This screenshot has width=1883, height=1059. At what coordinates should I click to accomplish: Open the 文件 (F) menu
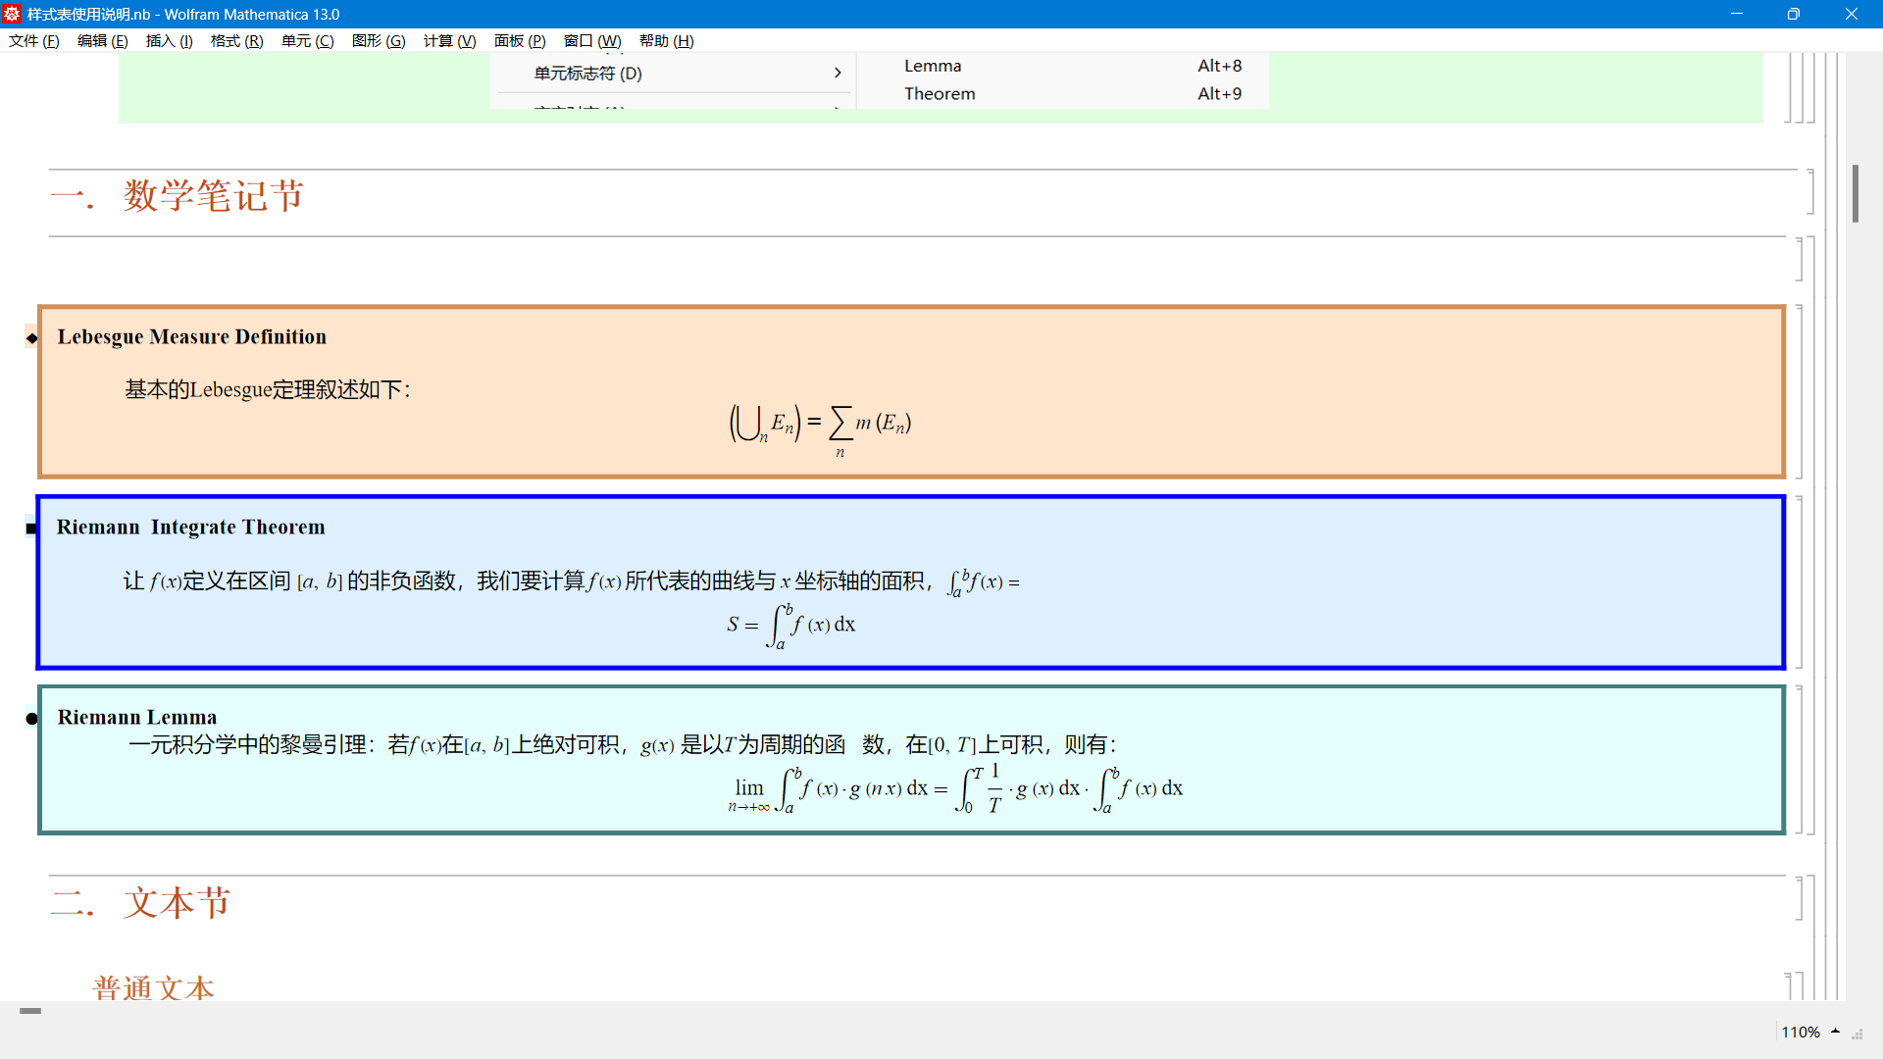click(x=33, y=41)
